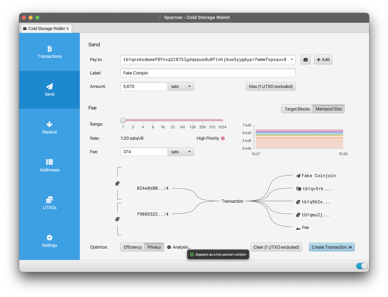Image resolution: width=388 pixels, height=297 pixels.
Task: Open the Send sidebar section
Action: pos(50,90)
